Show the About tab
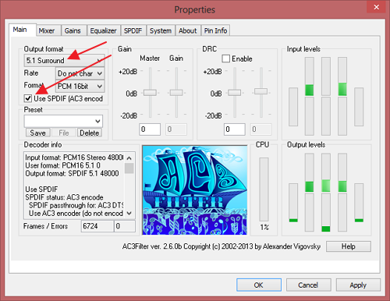Viewport: 390px width, 301px height. click(188, 30)
